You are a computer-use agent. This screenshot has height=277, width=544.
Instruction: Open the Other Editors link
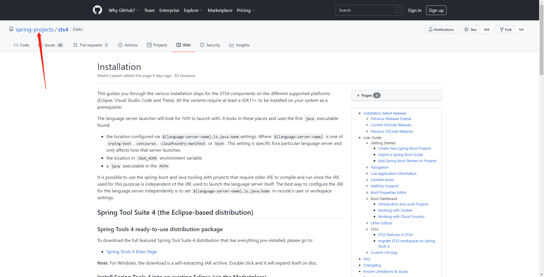[381, 223]
